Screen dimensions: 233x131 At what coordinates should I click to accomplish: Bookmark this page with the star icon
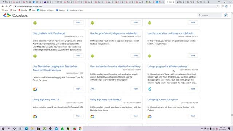[x=218, y=7]
